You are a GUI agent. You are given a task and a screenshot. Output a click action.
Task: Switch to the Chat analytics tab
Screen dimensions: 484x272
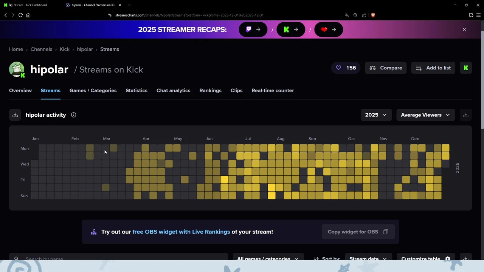point(174,91)
